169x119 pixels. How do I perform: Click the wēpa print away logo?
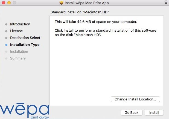pos(25,111)
